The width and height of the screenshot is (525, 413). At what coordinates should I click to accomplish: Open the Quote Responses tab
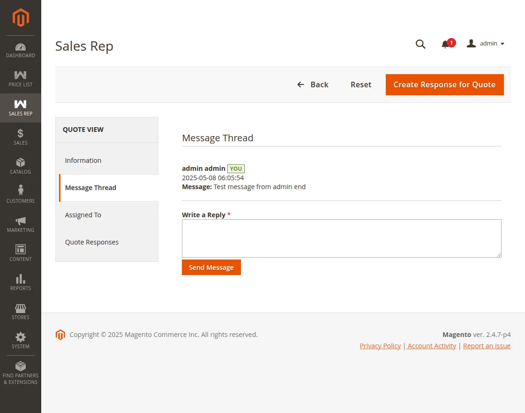pos(92,242)
